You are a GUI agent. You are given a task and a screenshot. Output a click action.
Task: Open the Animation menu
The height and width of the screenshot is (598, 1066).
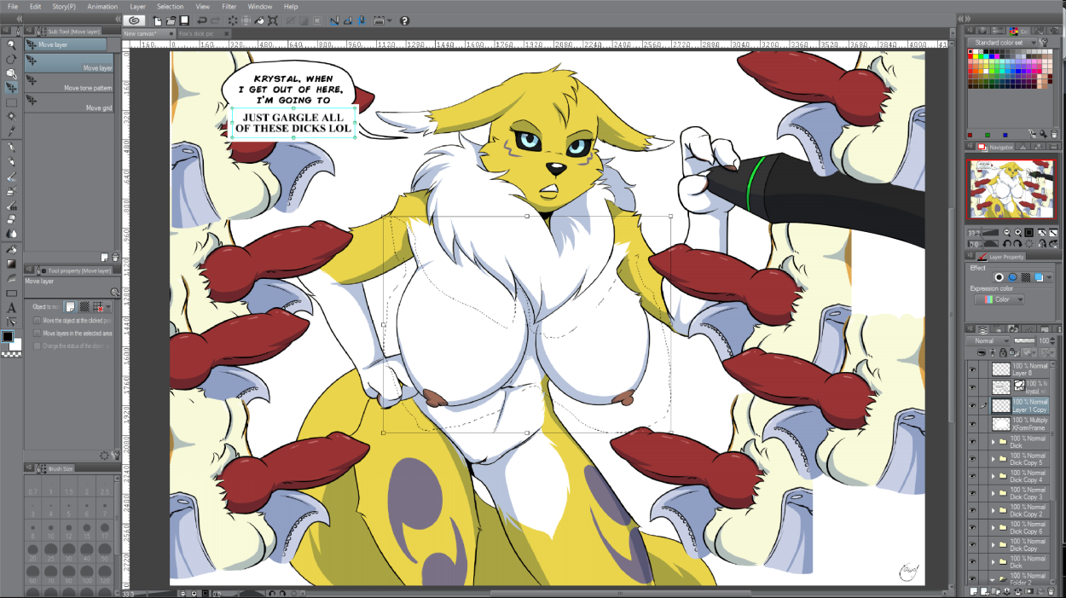pyautogui.click(x=102, y=6)
